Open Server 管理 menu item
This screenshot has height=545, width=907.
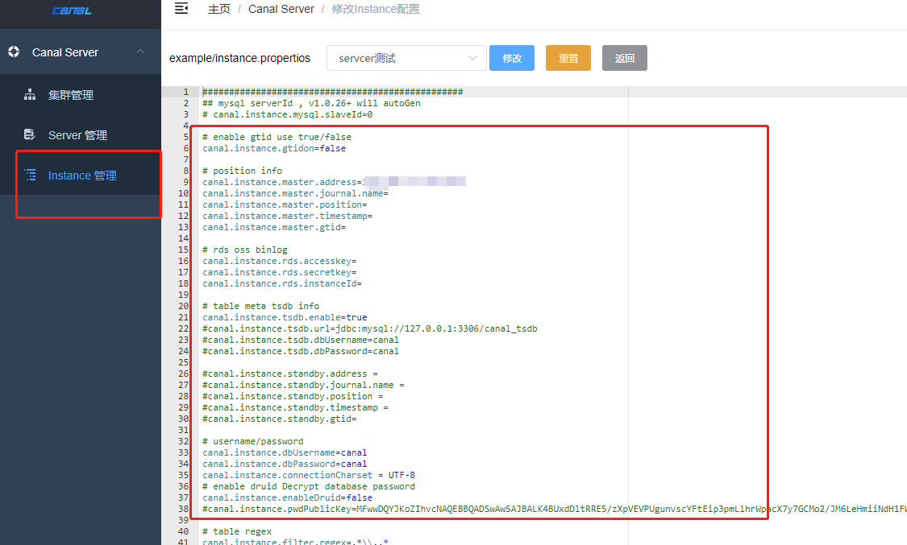(81, 134)
